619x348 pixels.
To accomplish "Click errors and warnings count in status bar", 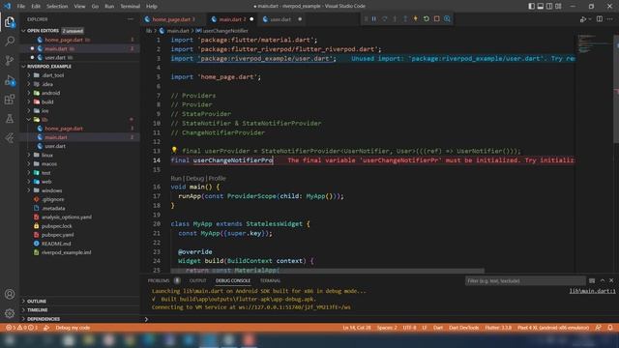I will click(22, 328).
